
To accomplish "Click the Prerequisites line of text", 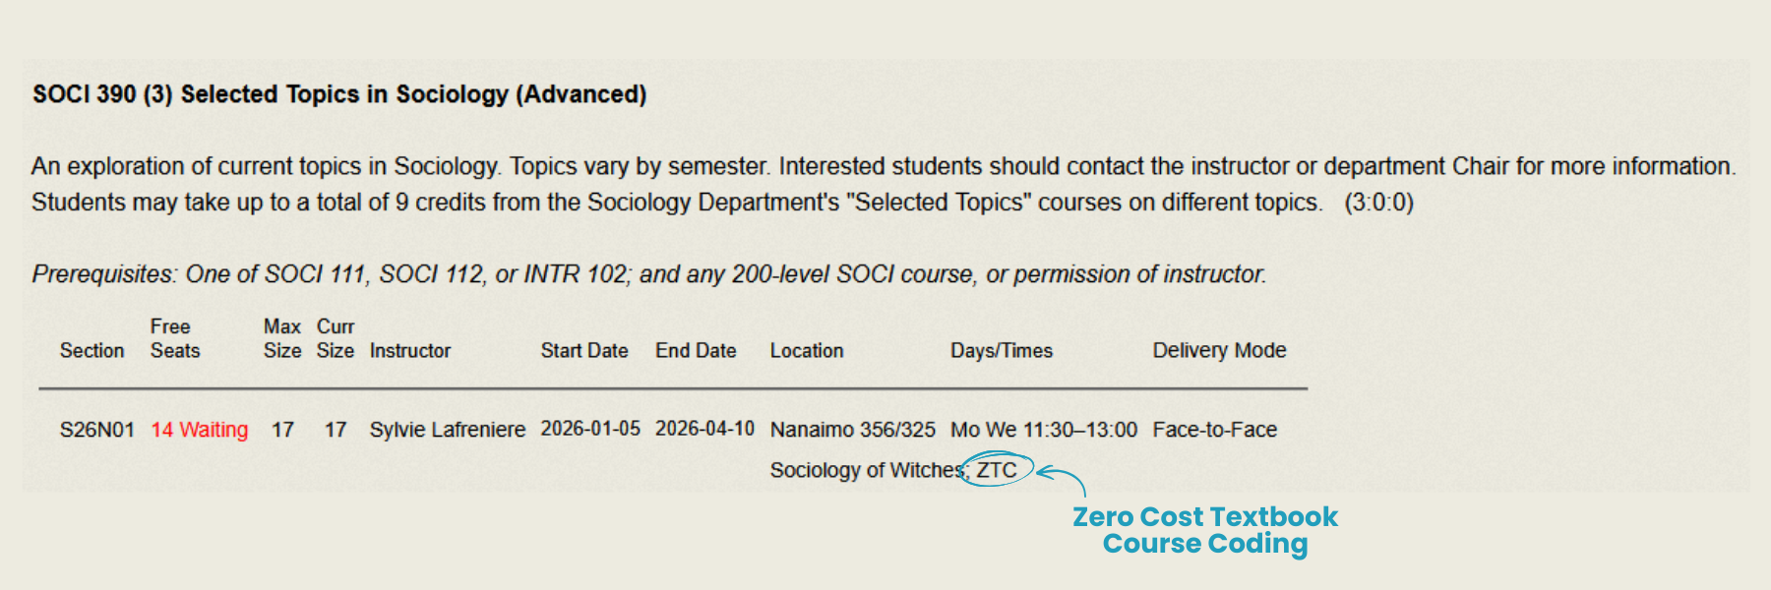I will (x=648, y=274).
